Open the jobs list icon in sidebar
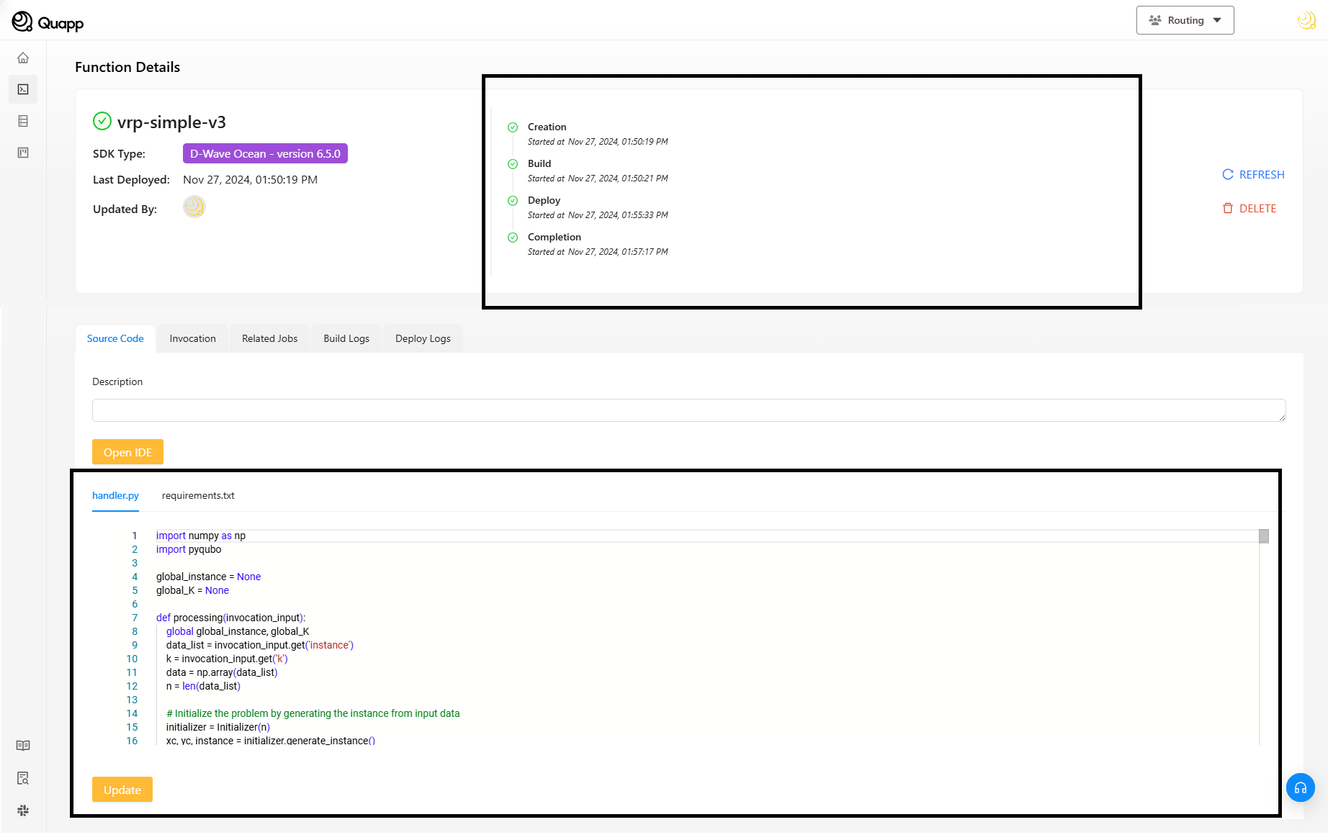Screen dimensions: 1328x835 click(23, 121)
